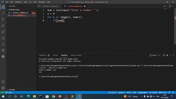The height and width of the screenshot is (99, 176).
Task: Open File Explorer from taskbar
Action: click(34, 97)
